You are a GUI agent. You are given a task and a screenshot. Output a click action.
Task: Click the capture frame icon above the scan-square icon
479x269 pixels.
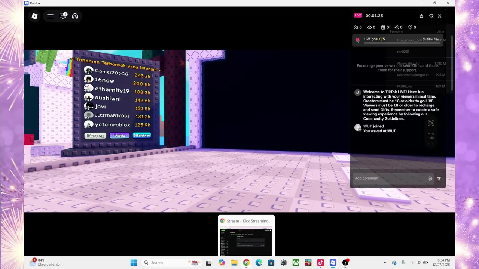pyautogui.click(x=431, y=123)
